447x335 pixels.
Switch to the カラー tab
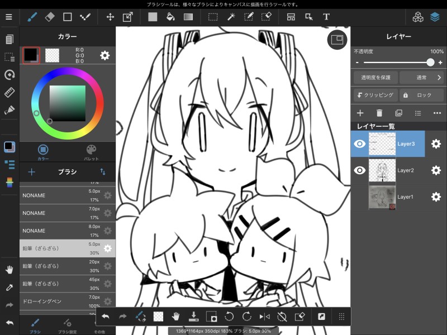43,152
